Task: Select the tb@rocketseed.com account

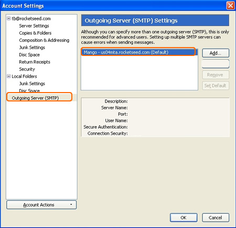Action: coord(31,18)
